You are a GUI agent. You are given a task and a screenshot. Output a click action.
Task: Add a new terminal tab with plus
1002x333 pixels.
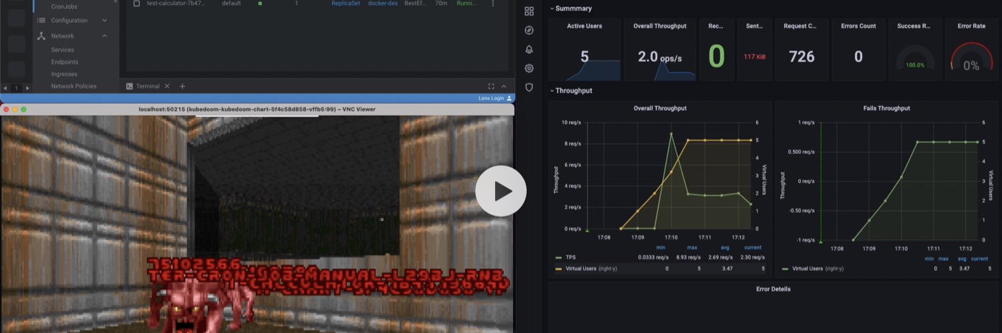coord(182,86)
